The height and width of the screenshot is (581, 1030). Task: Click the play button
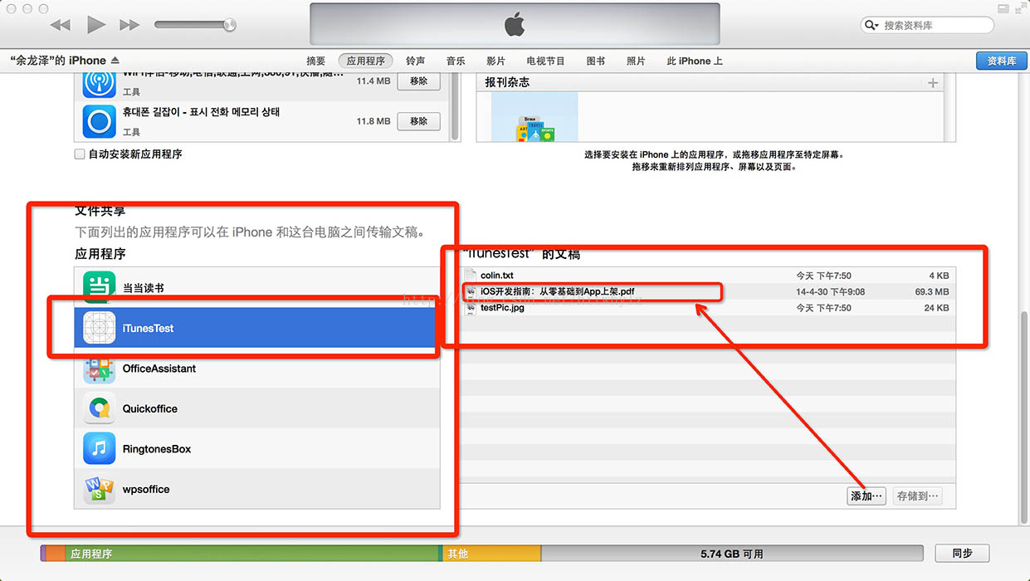coord(96,25)
